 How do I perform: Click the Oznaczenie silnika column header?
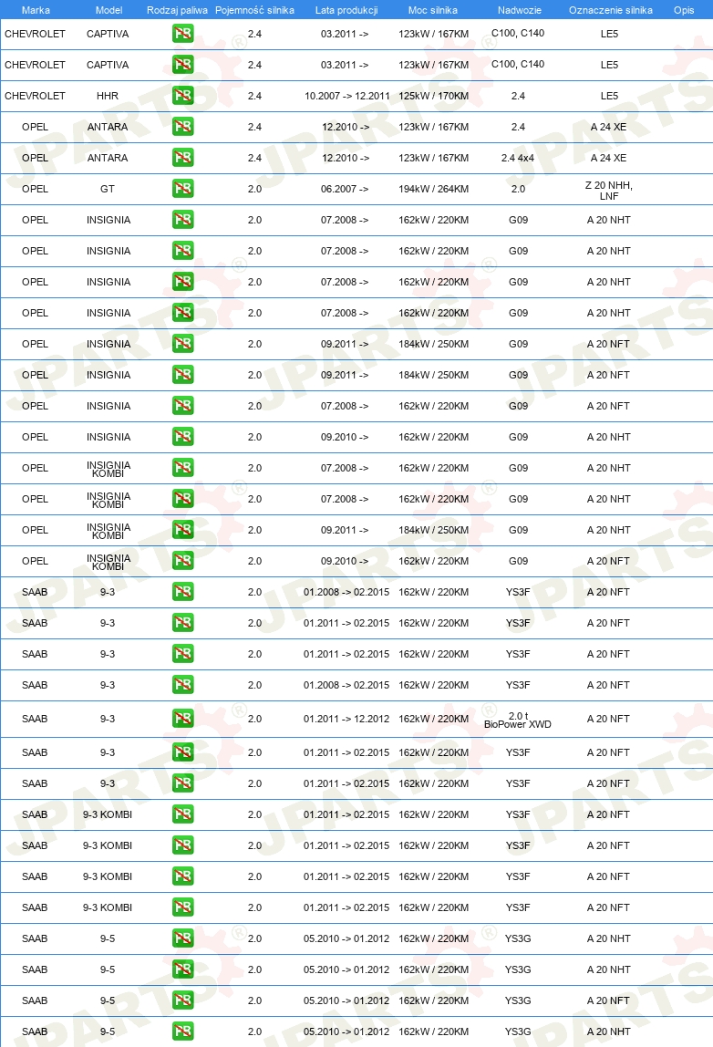pyautogui.click(x=611, y=10)
